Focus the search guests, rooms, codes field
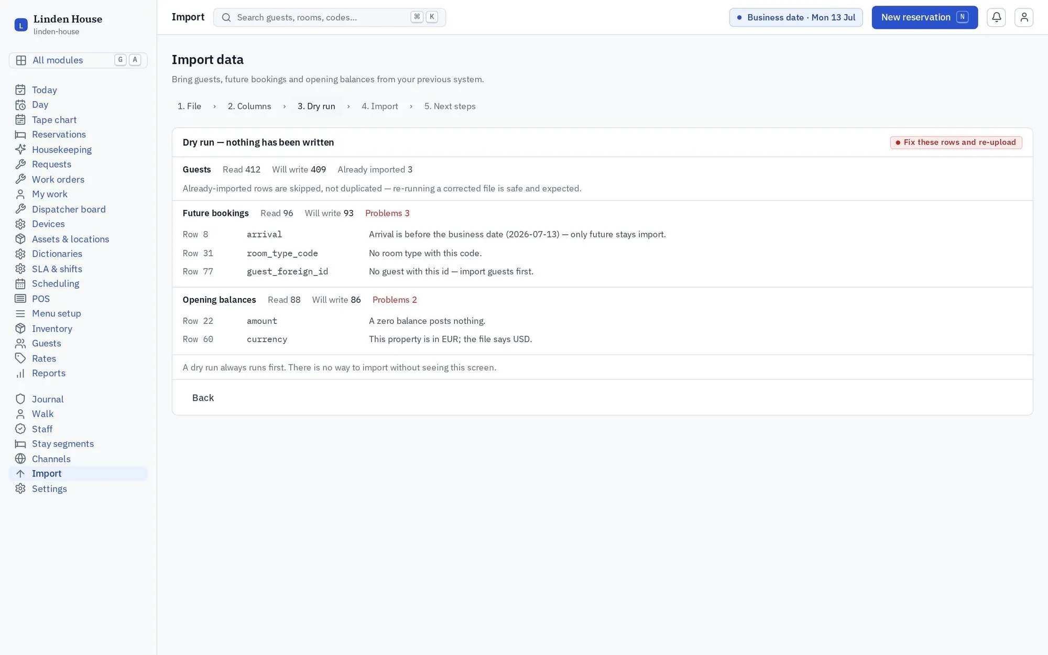1048x655 pixels. (x=330, y=17)
